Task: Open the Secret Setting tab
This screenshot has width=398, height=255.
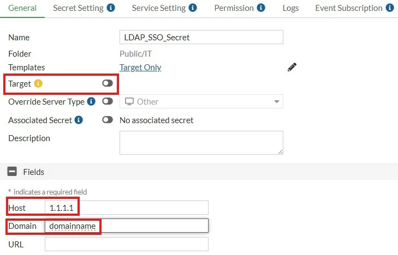Action: 78,8
